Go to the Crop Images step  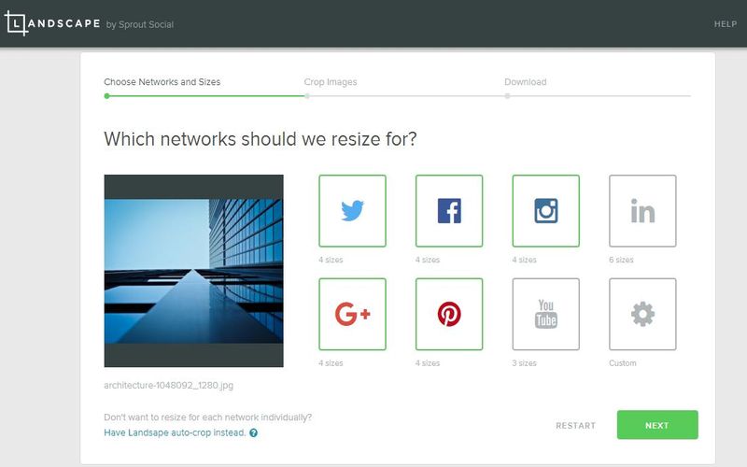click(x=331, y=82)
